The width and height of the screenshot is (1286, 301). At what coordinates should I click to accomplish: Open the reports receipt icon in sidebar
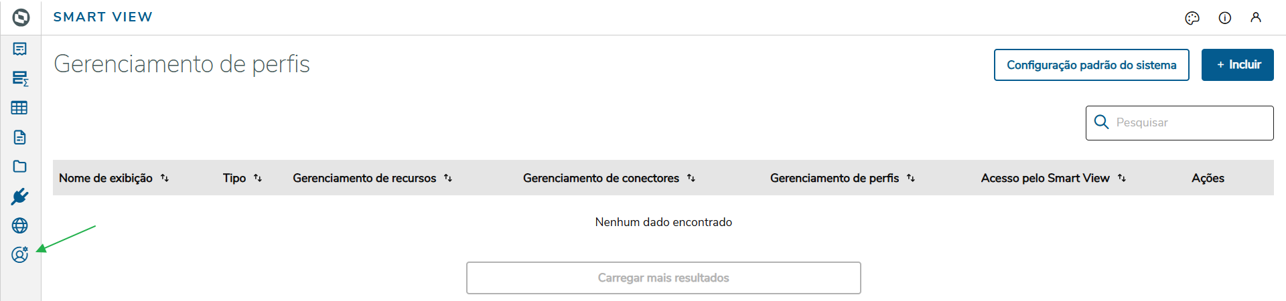[x=20, y=49]
